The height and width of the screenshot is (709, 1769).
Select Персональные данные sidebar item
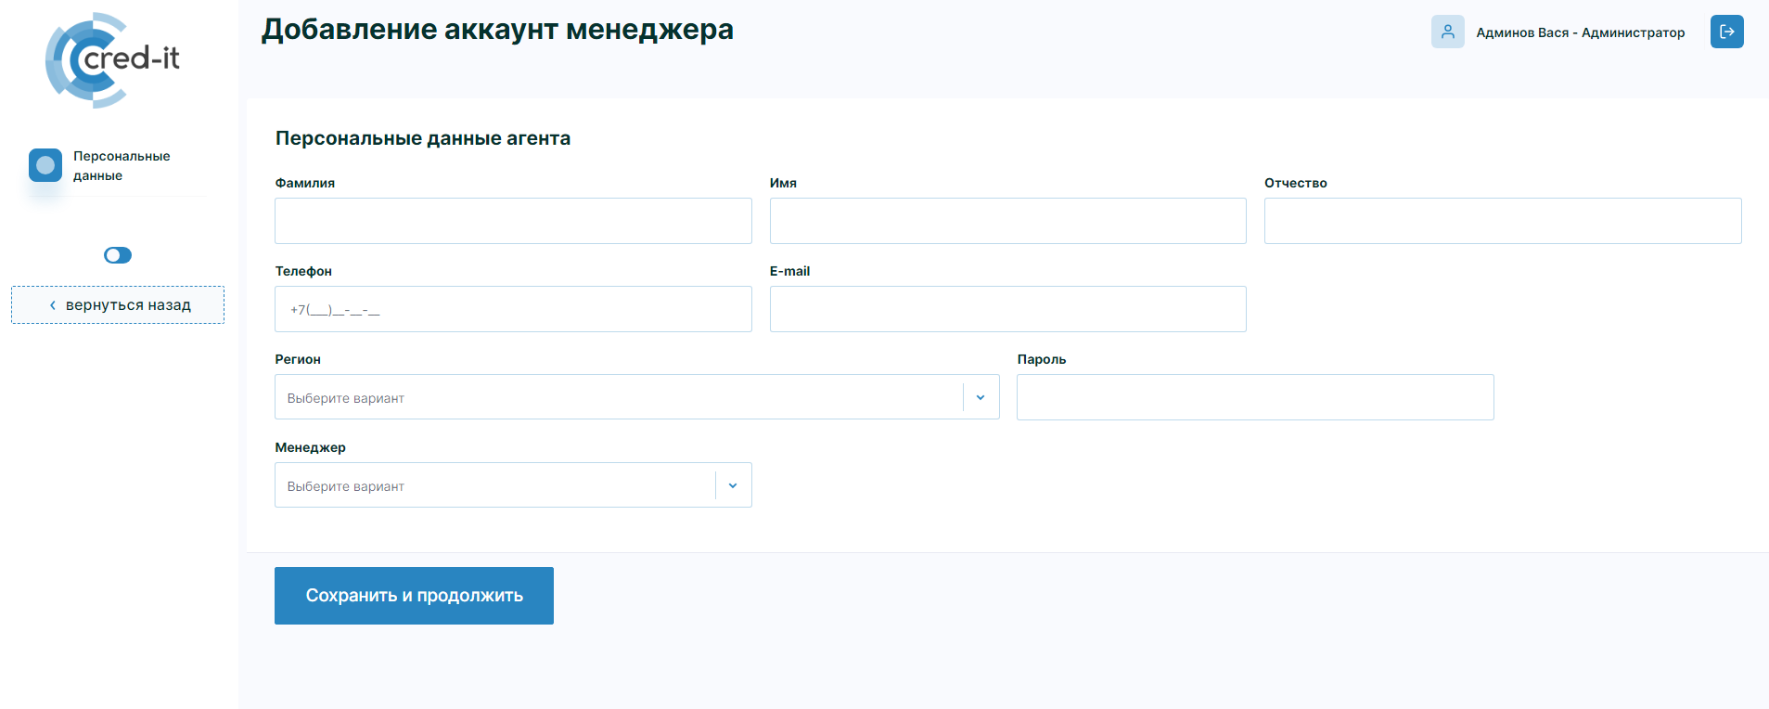pyautogui.click(x=122, y=165)
